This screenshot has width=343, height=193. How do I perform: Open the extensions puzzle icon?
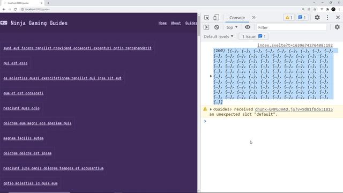pos(327,9)
